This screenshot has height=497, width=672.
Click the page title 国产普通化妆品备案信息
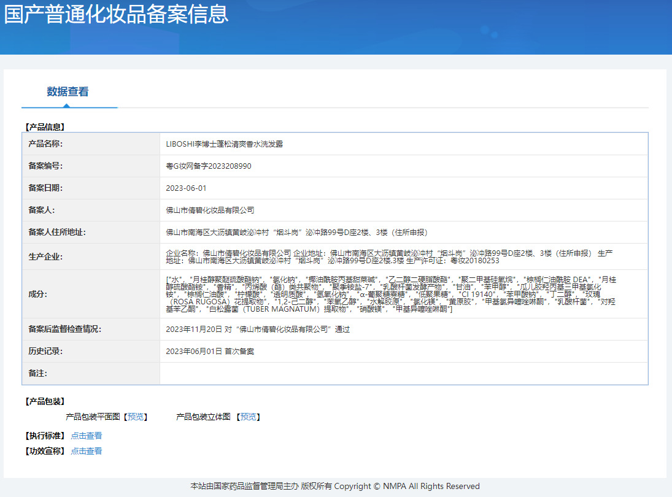coord(116,13)
